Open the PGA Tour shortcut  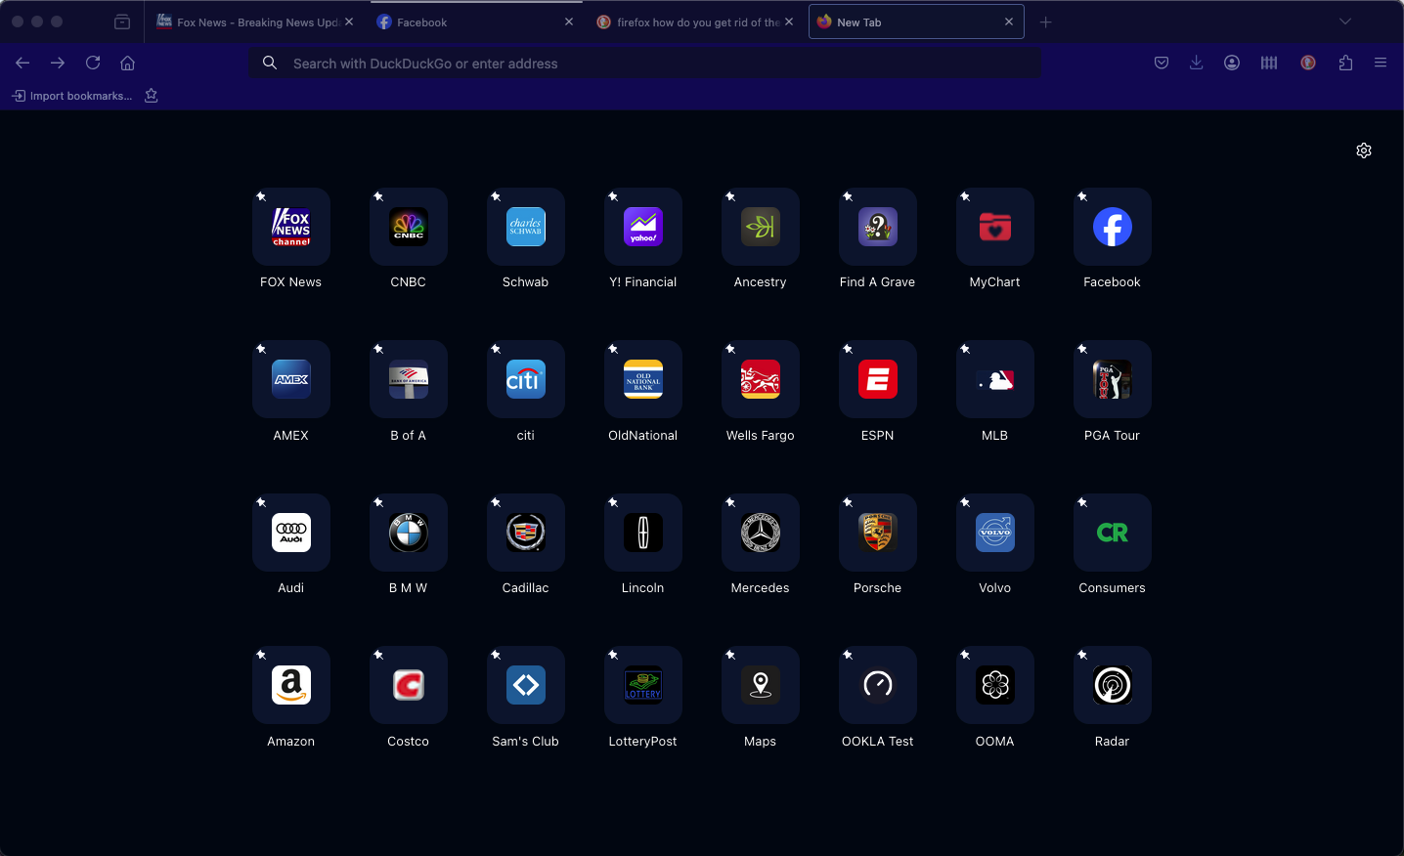tap(1113, 379)
